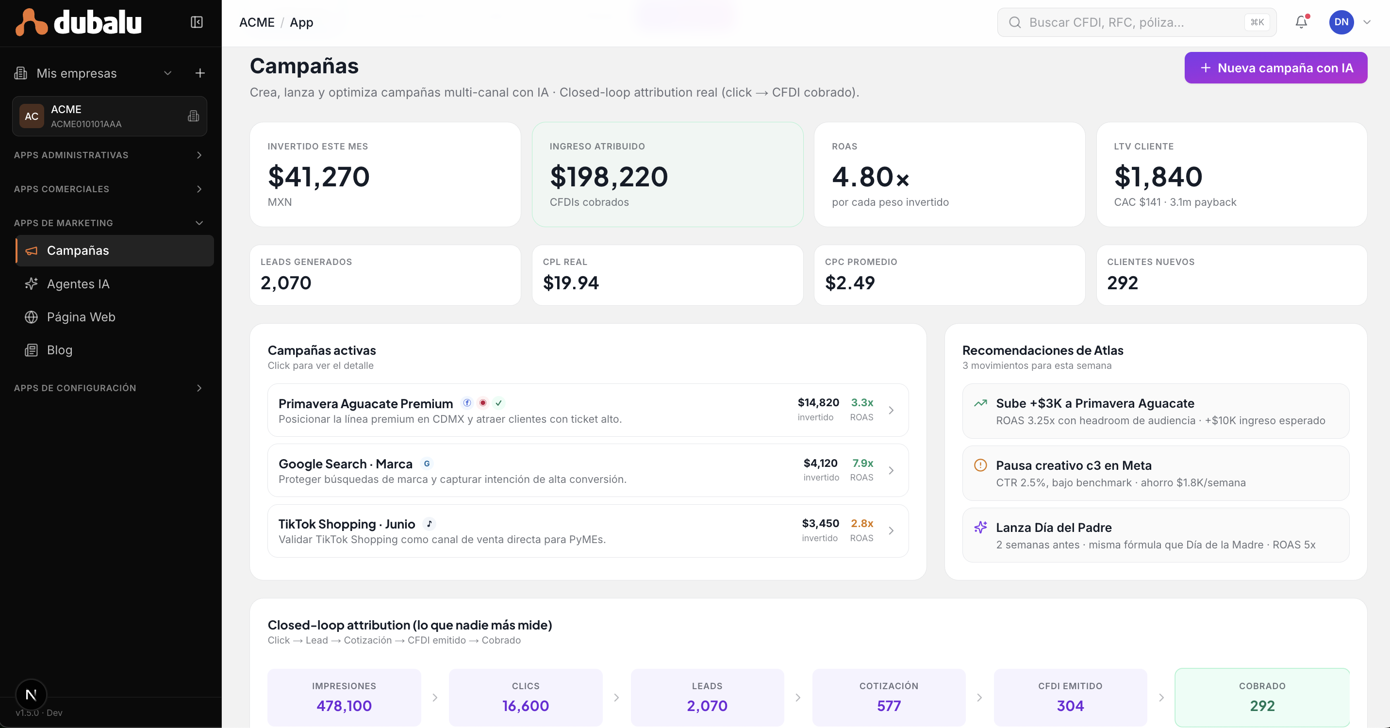1390x728 pixels.
Task: Open Primavera Aguacate Premium detail chevron
Action: (x=891, y=410)
